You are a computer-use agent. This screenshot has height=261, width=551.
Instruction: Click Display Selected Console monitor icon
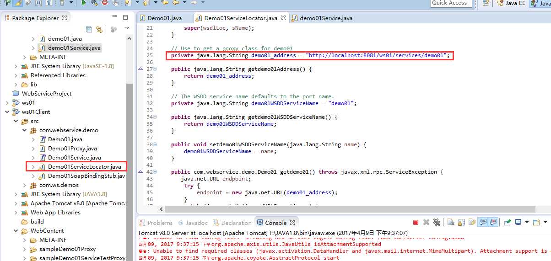point(518,223)
